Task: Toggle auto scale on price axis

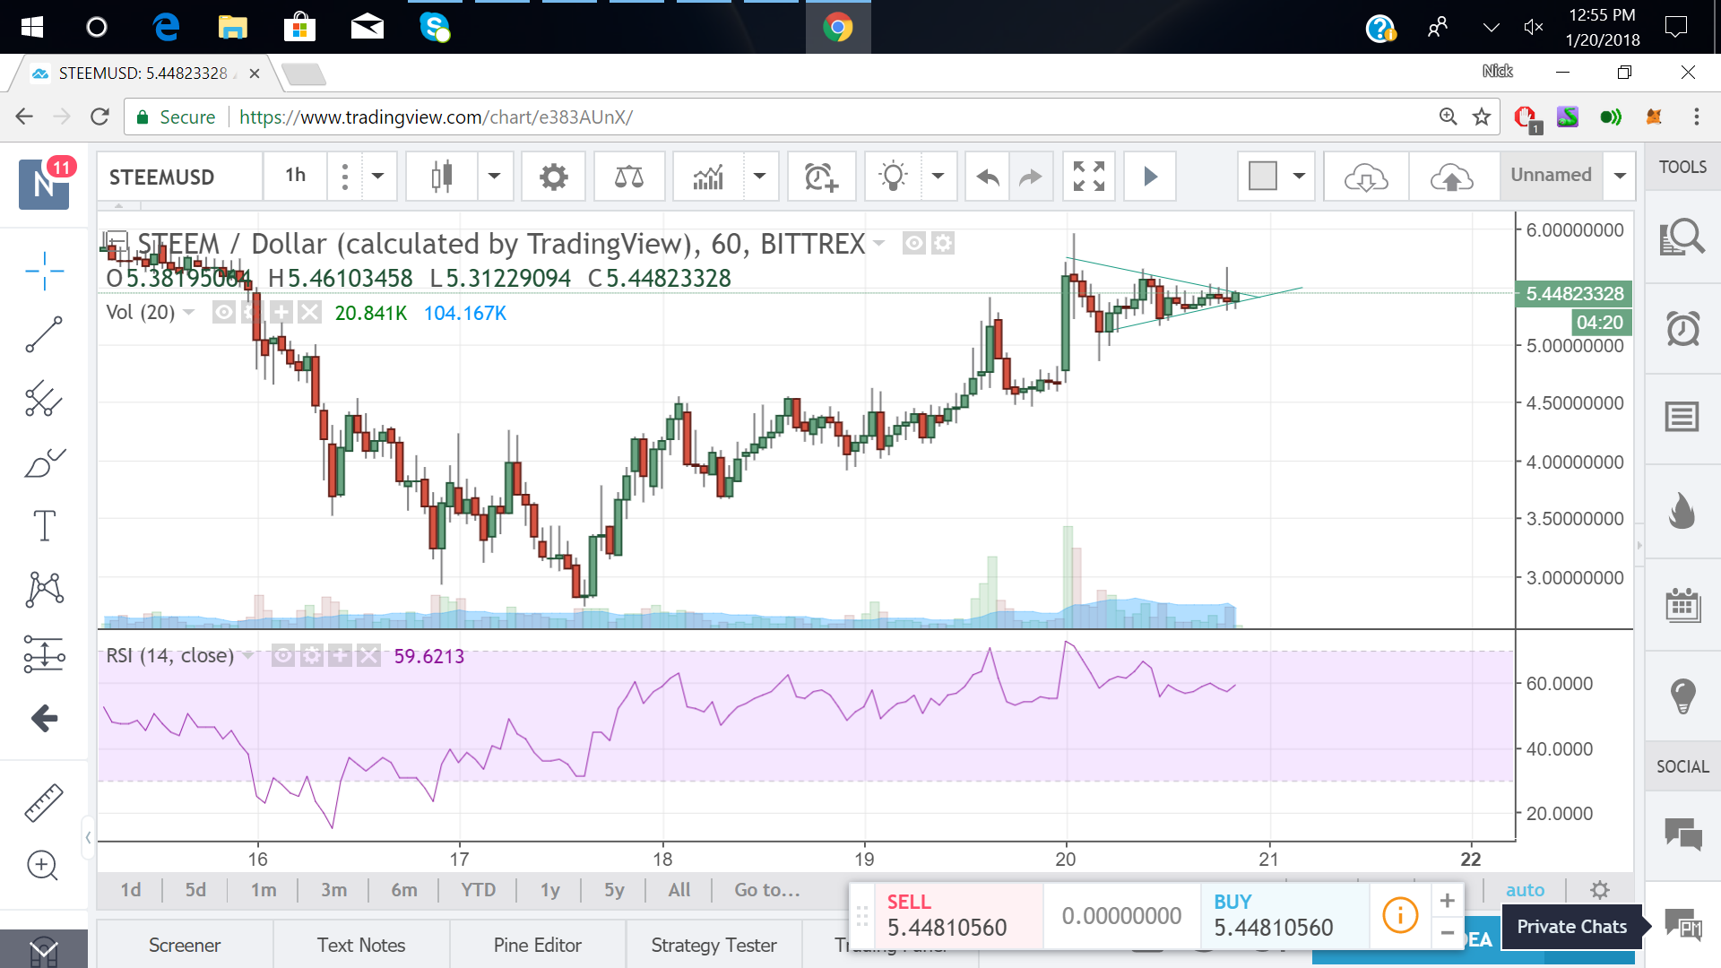Action: pos(1525,890)
